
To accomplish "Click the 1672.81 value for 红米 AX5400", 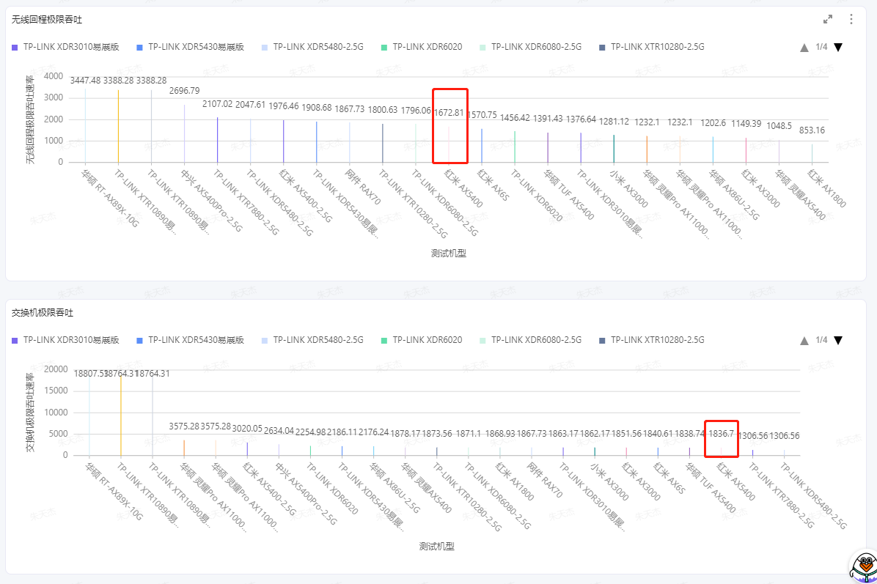I will [449, 113].
